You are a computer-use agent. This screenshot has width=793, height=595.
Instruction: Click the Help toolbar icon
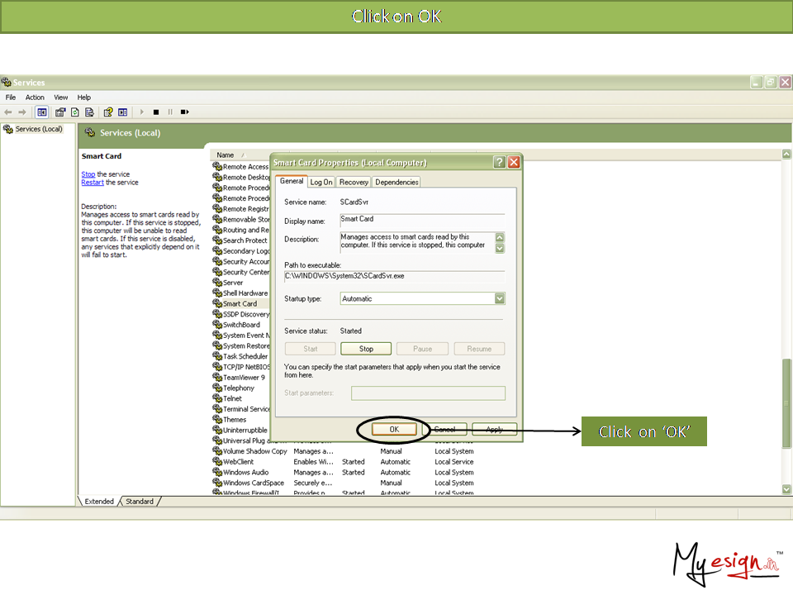107,112
